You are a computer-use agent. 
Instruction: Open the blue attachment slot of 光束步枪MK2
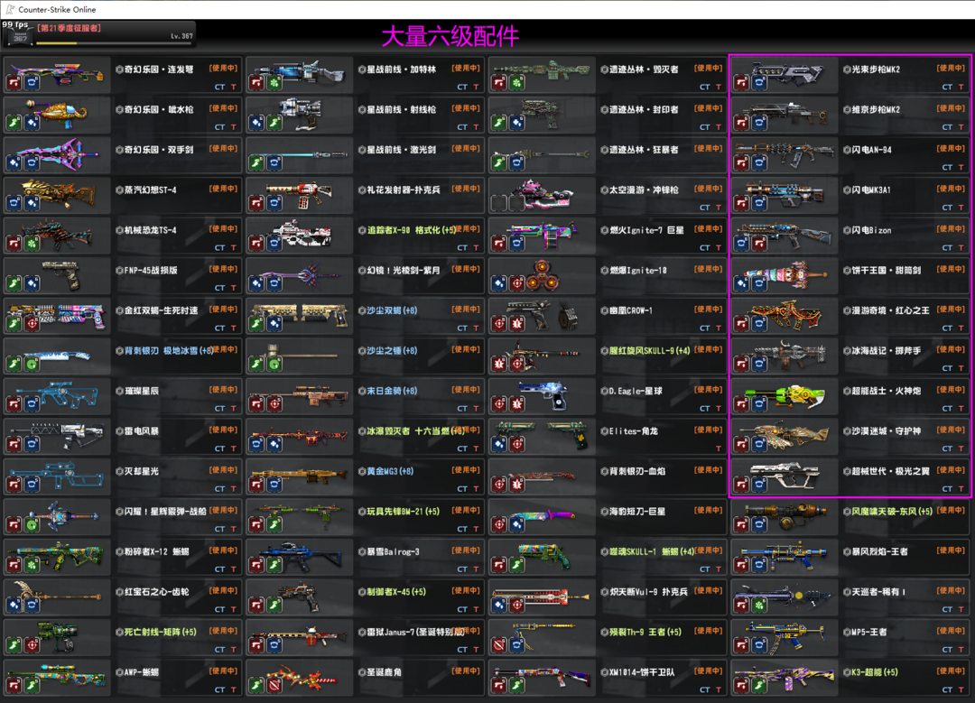[759, 82]
